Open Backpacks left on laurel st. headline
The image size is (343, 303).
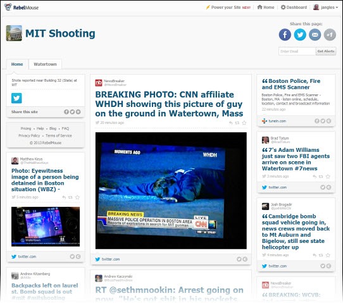click(45, 292)
